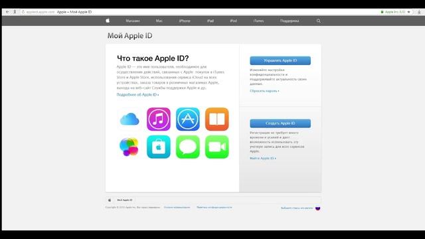Screen dimensions: 425x239
Task: Click the Apple Inc. certificate label
Action: [395, 12]
